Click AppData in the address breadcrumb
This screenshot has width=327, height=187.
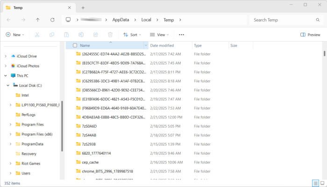click(121, 20)
